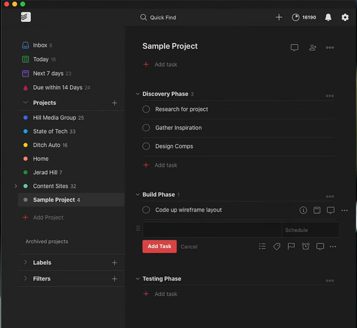The image size is (357, 328).
Task: Click more actions dots in task editor
Action: 332,246
